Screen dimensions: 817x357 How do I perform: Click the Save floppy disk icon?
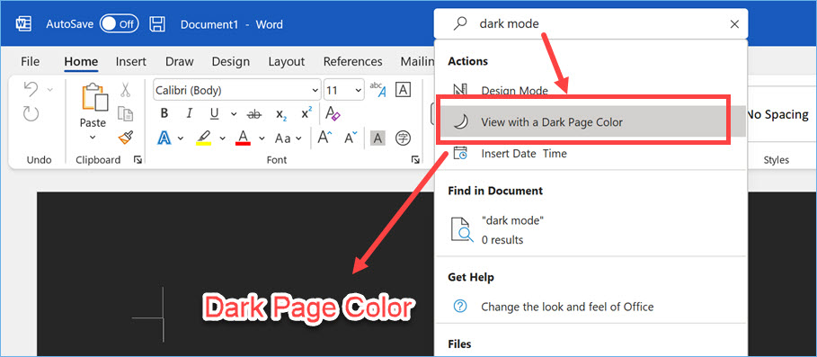[157, 24]
